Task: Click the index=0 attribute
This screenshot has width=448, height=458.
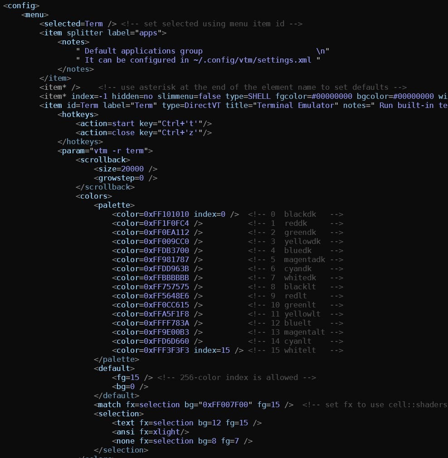Action: tap(209, 214)
